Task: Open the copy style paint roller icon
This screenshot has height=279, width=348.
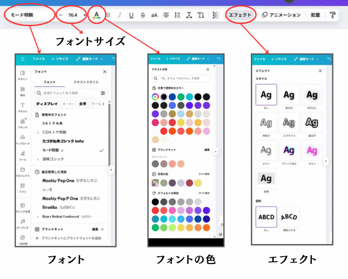Action: pos(332,15)
